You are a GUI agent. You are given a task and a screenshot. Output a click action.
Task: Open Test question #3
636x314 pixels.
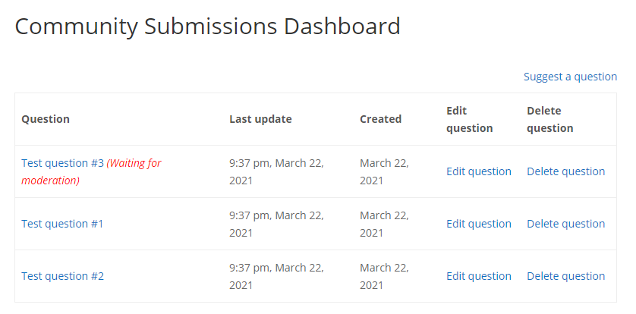[x=62, y=163]
